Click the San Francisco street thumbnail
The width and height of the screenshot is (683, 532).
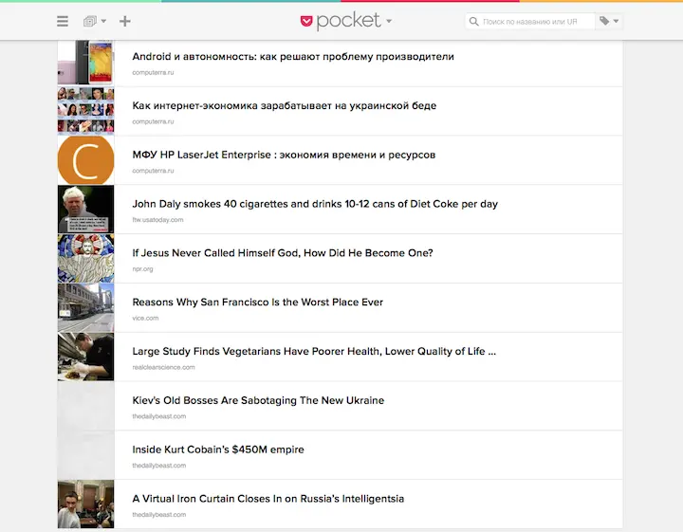(x=85, y=307)
